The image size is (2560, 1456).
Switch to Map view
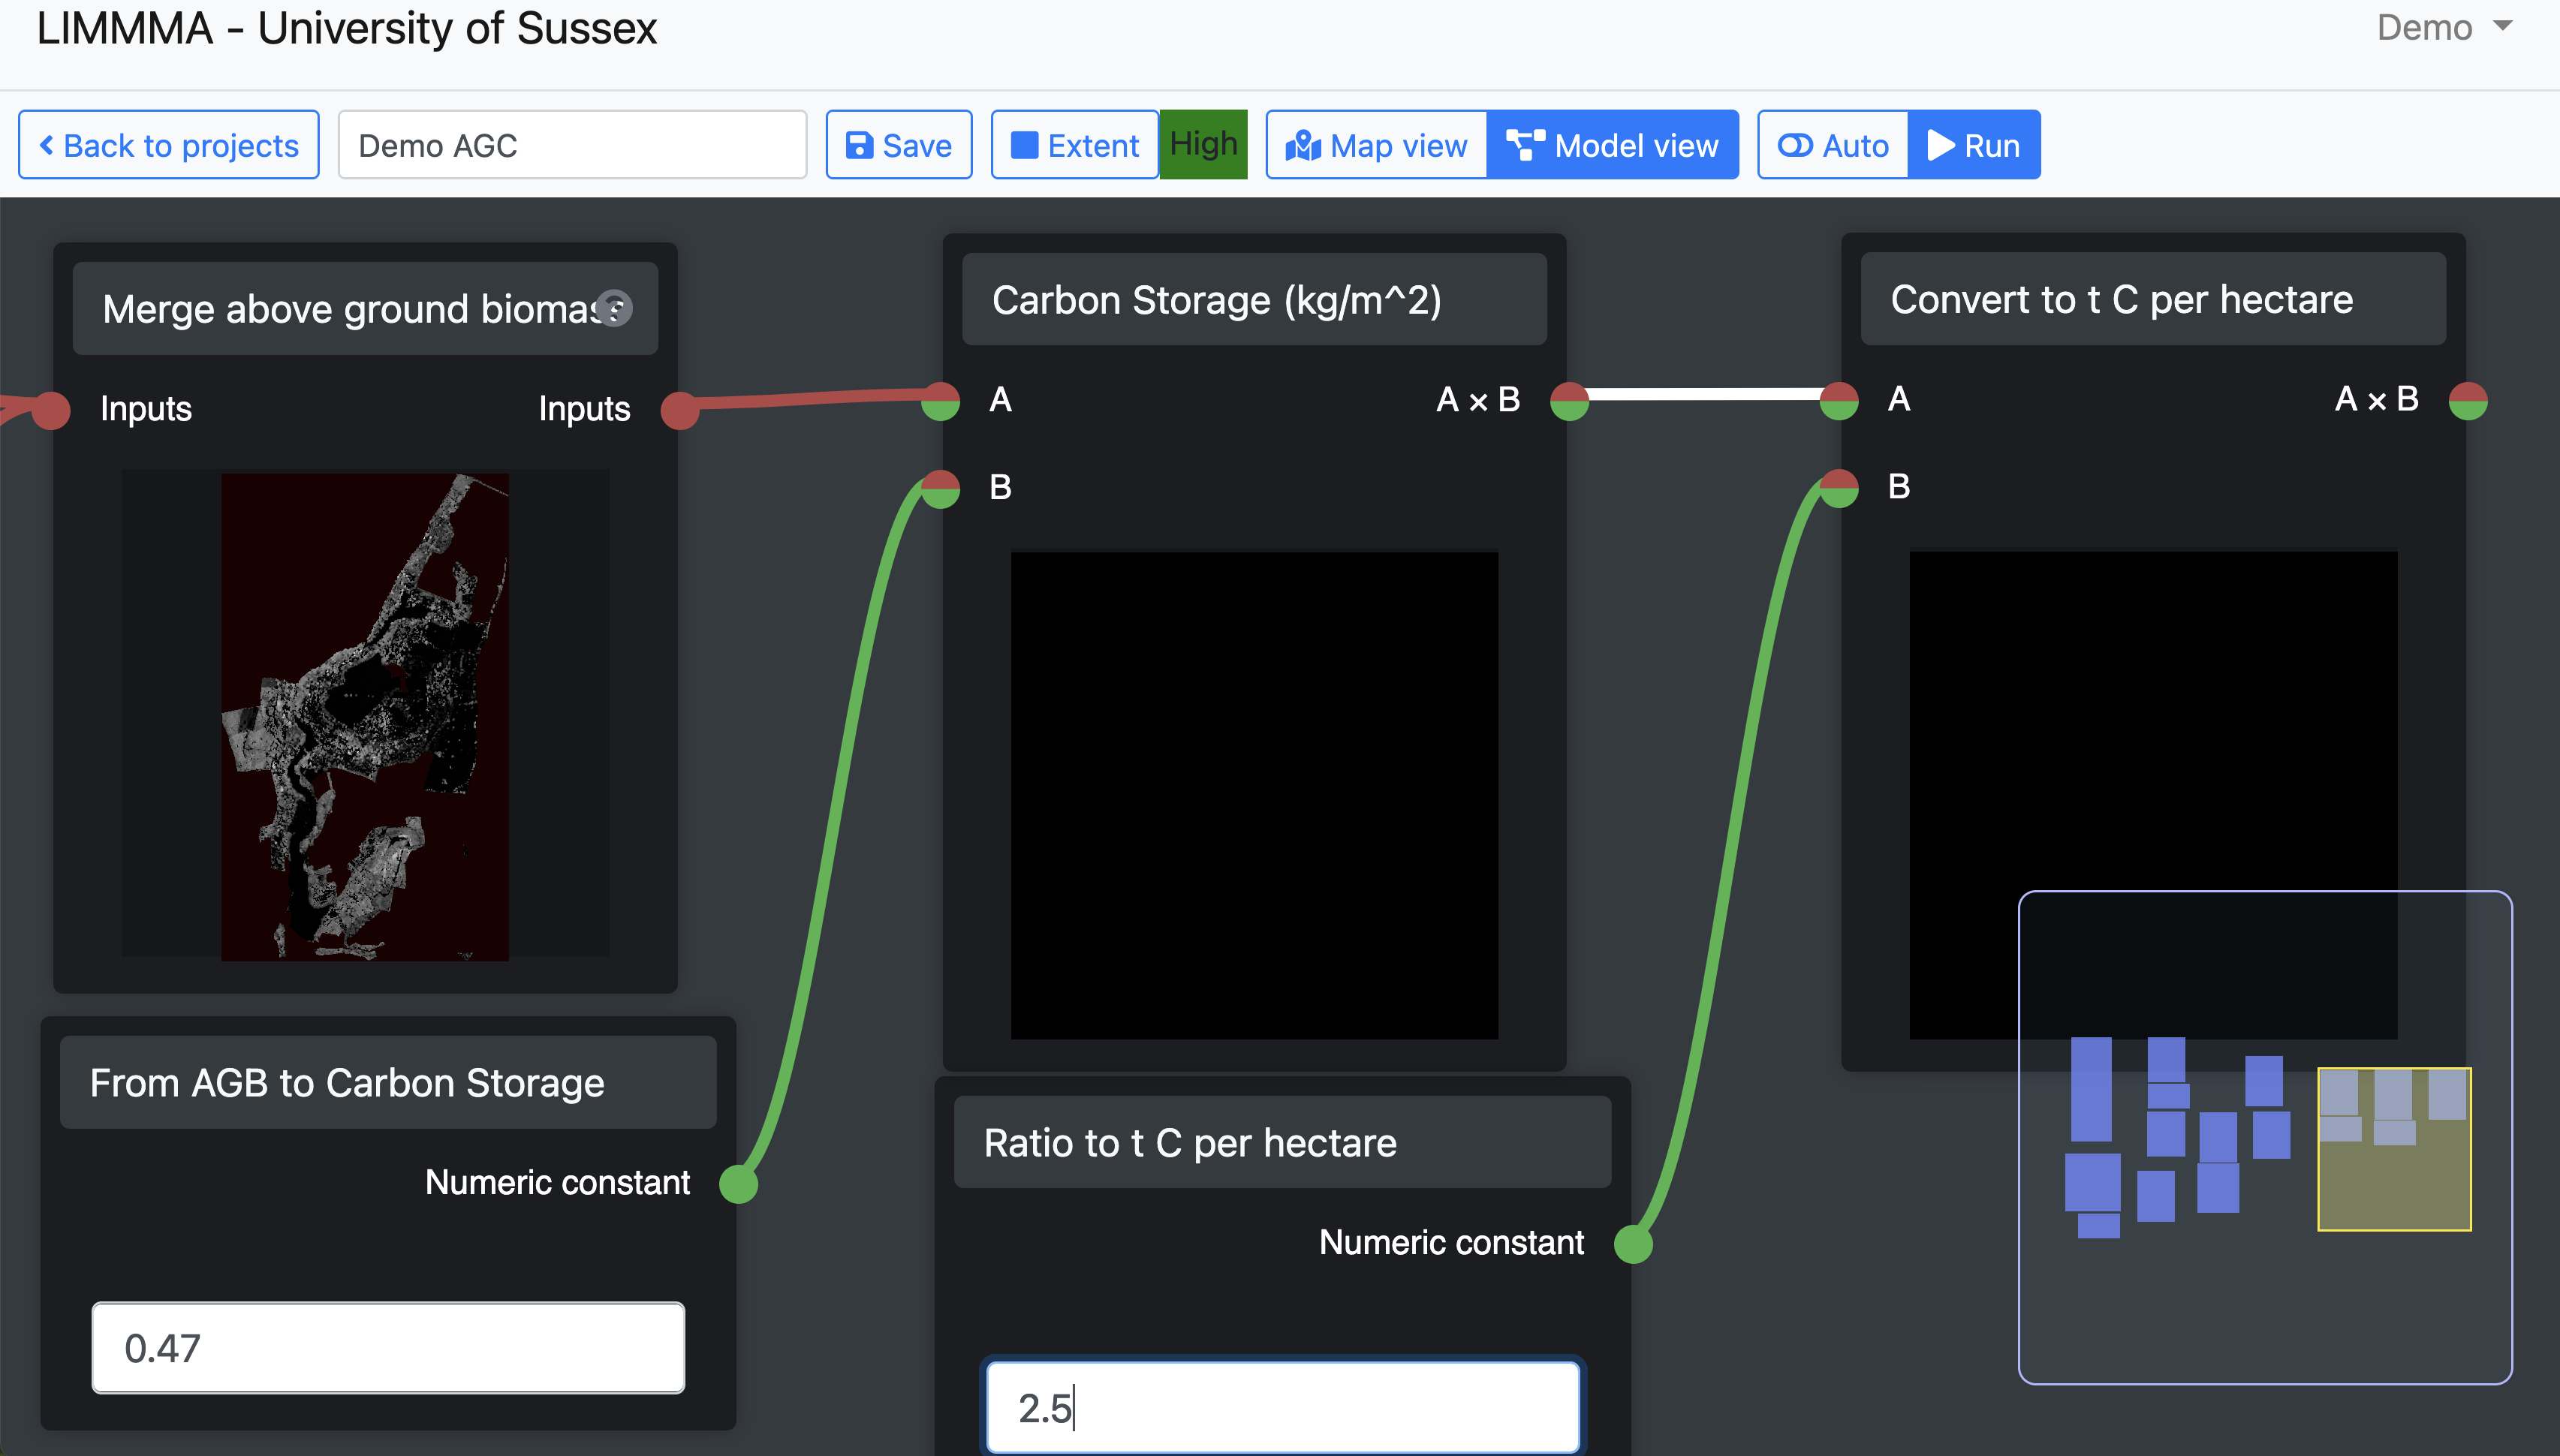tap(1376, 145)
